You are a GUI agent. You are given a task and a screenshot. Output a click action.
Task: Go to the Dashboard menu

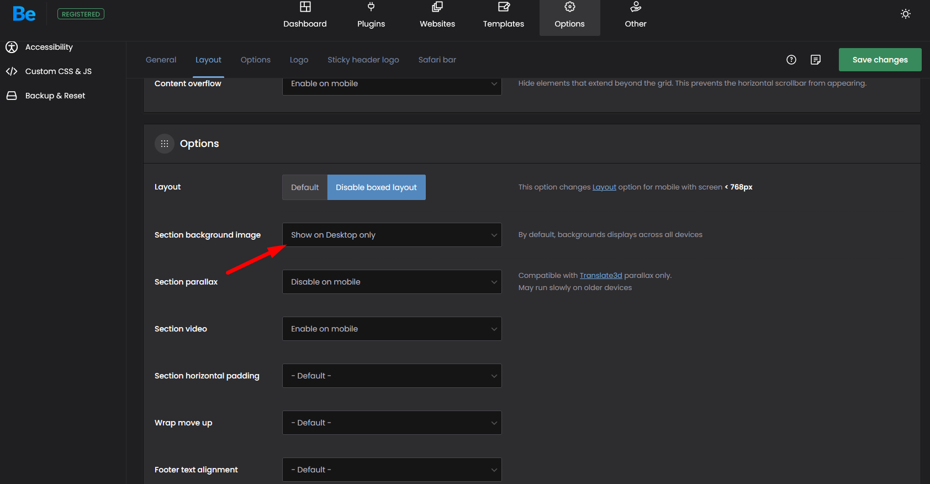point(305,24)
